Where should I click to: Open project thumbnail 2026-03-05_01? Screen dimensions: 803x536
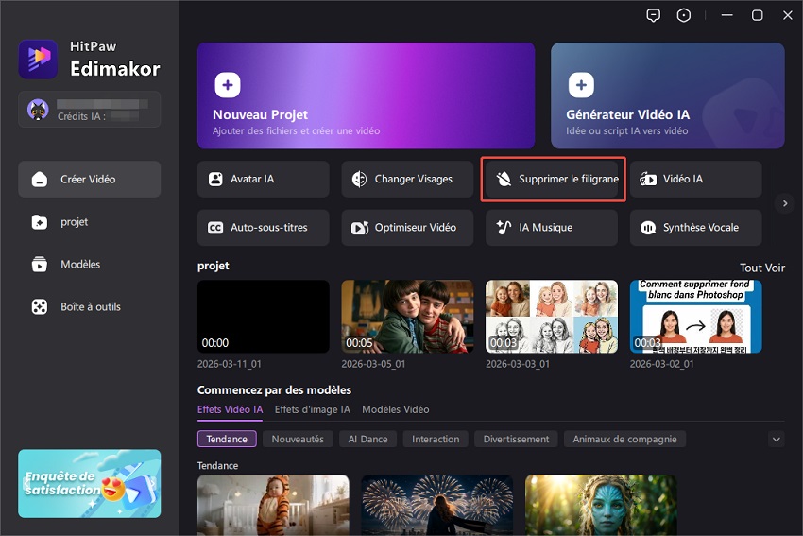tap(407, 317)
